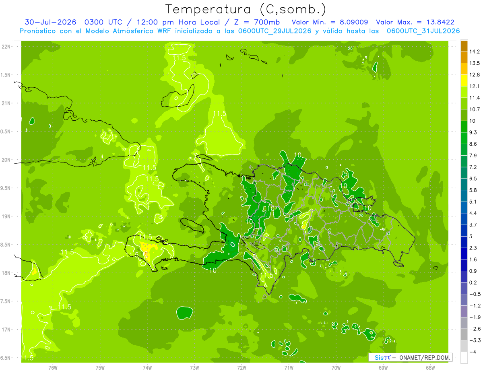The width and height of the screenshot is (483, 373).
Task: Pick the swatch between 12.8 and 13.5
Action: tap(464, 69)
